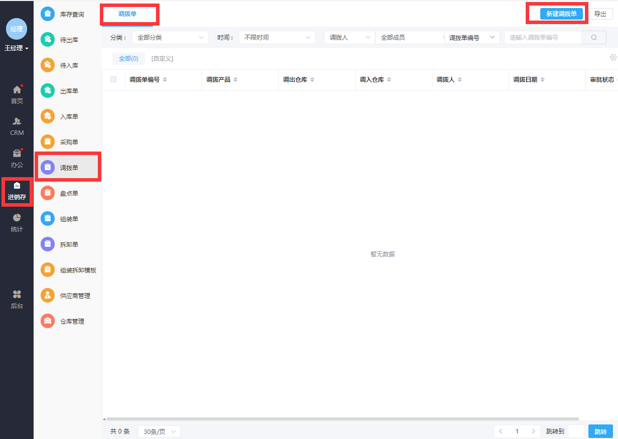618x439 pixels.
Task: Click the 新建调拨单 button
Action: tap(561, 14)
